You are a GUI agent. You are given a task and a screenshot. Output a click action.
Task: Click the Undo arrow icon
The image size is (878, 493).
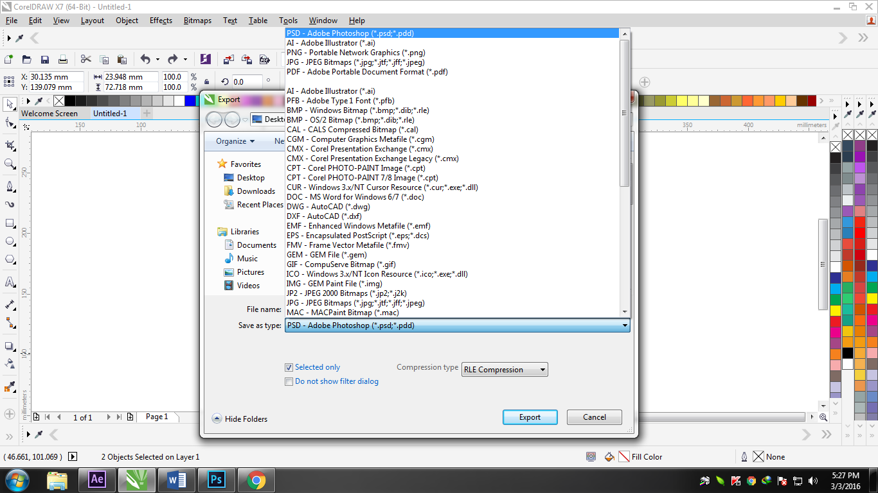pyautogui.click(x=145, y=59)
